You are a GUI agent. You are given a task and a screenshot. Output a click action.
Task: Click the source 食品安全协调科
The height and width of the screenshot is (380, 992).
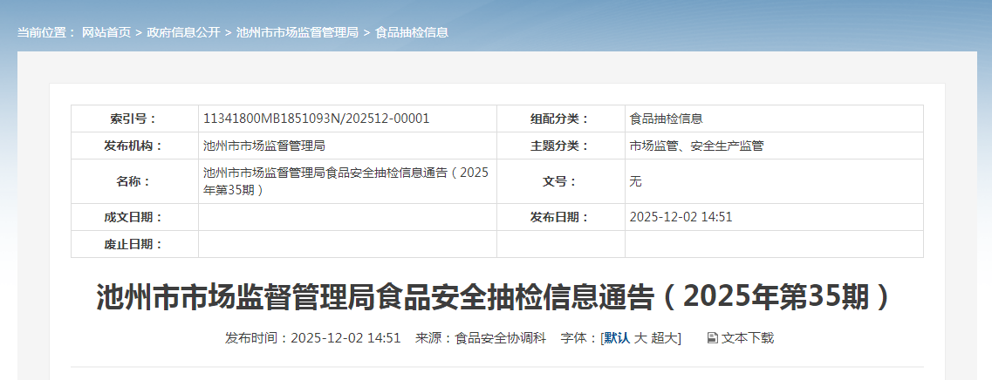(x=500, y=338)
